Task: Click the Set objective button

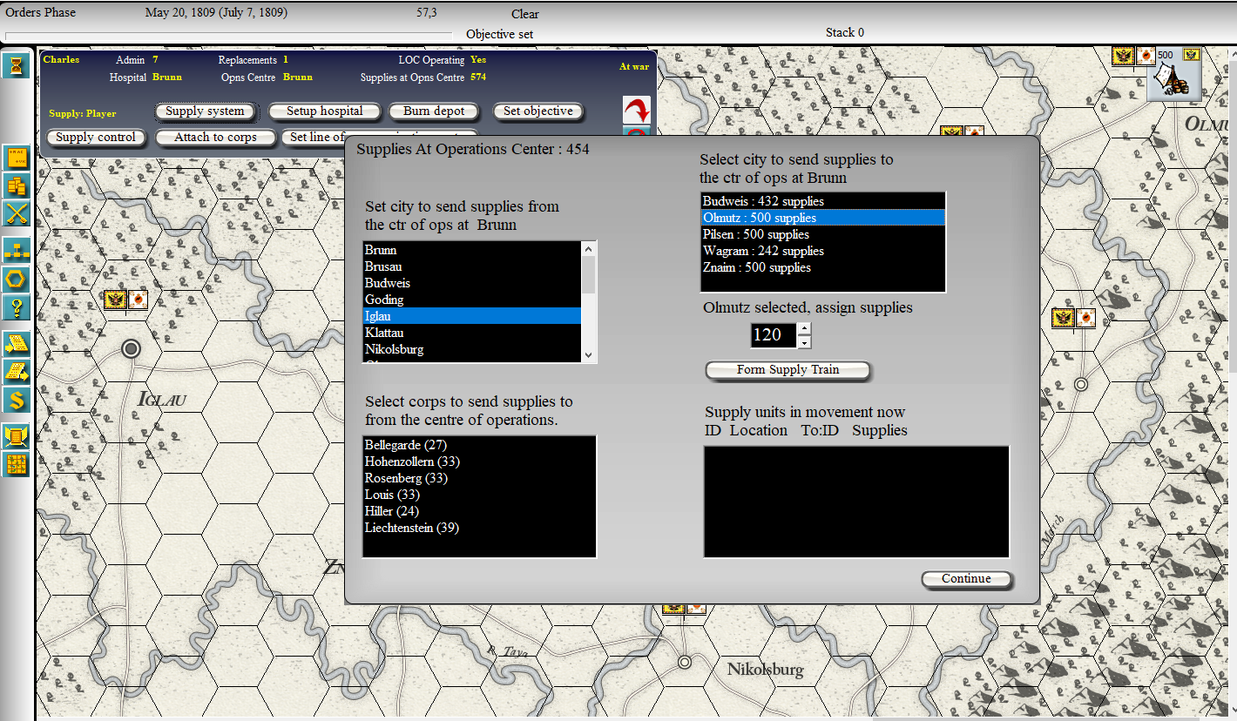Action: click(x=538, y=111)
